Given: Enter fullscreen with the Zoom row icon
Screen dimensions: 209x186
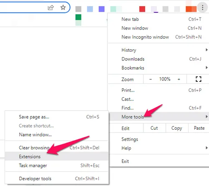Looking at the screenshot, I should pos(199,79).
